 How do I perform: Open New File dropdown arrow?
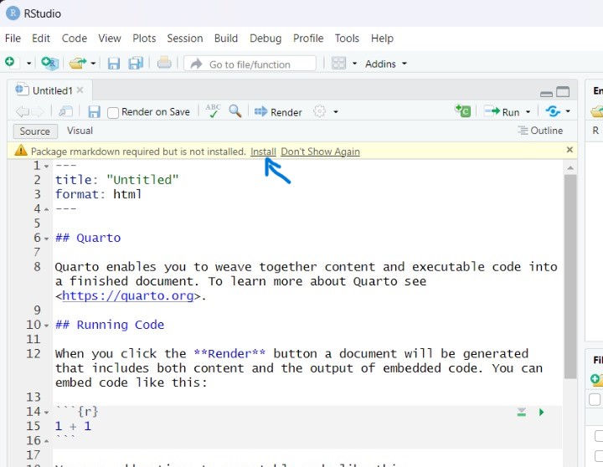click(x=28, y=64)
